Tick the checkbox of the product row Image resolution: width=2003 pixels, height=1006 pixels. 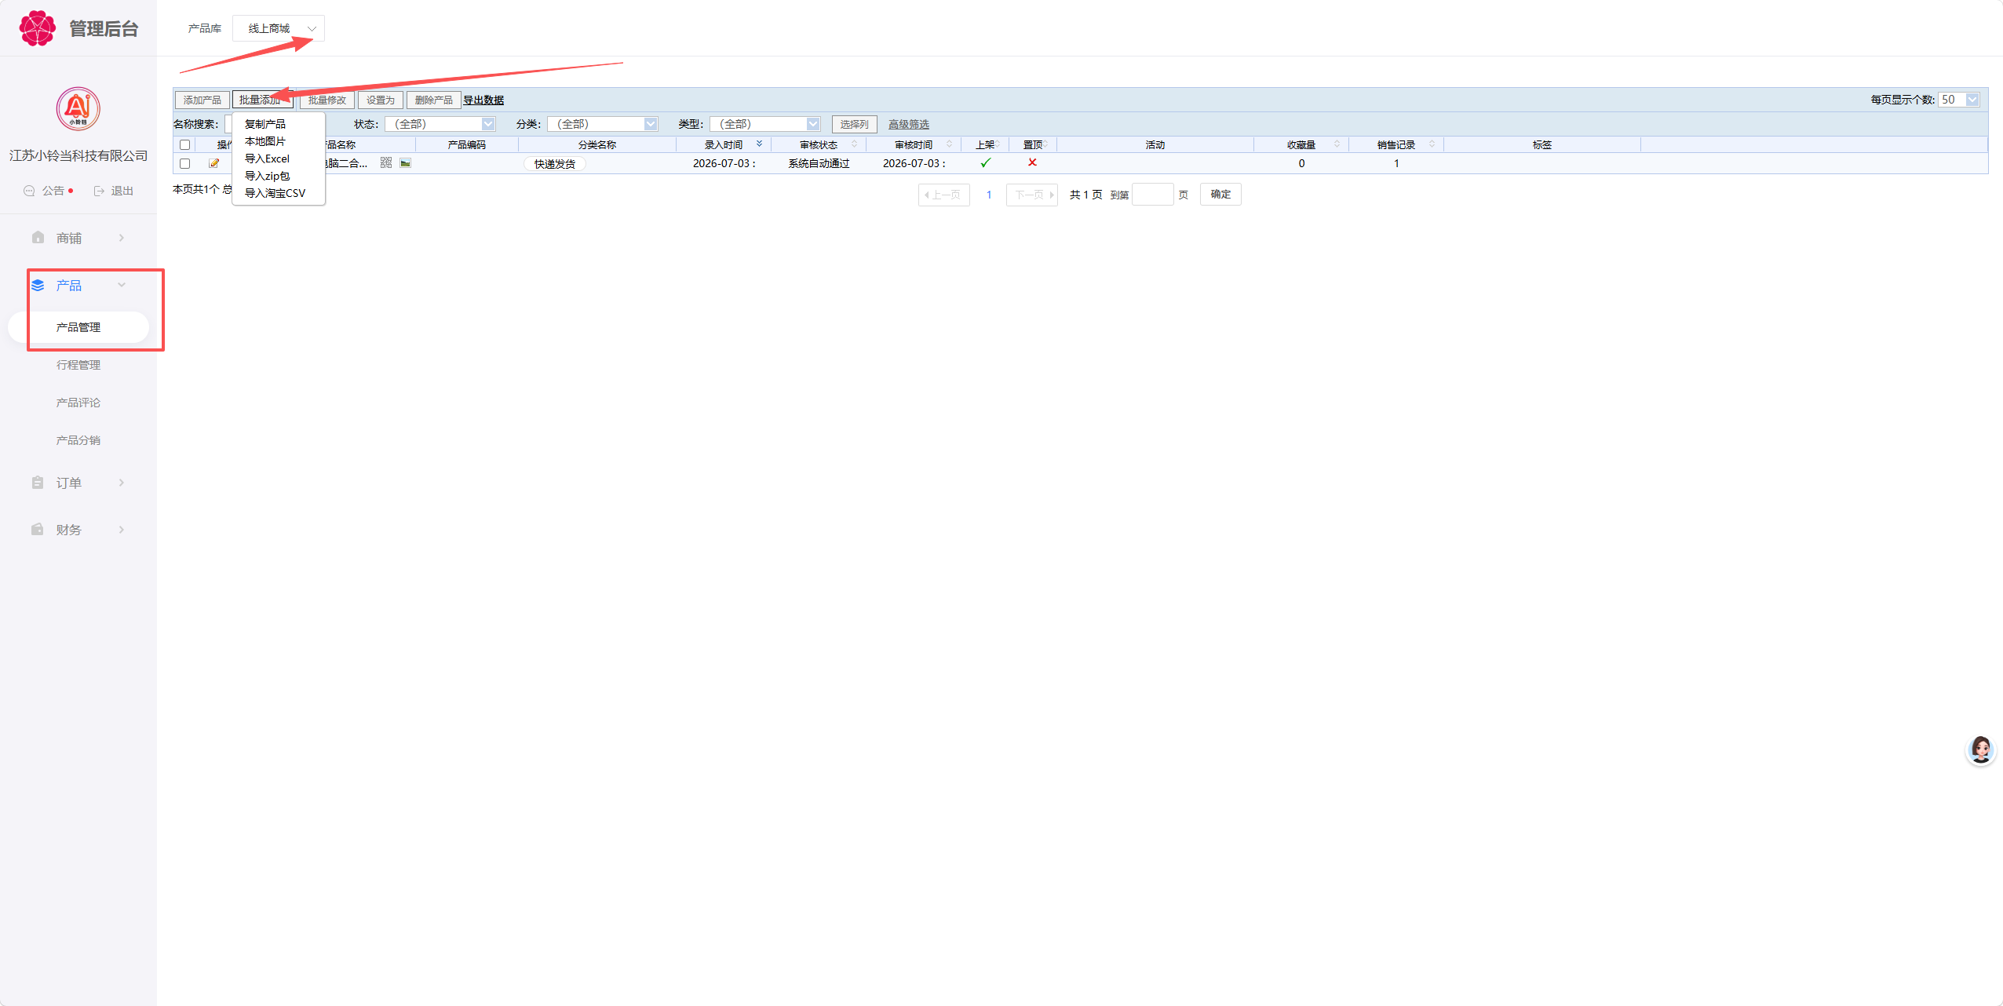[x=185, y=163]
